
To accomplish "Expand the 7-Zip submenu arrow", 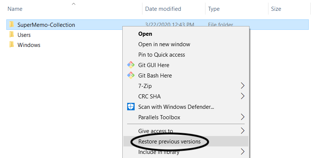I will tap(242, 86).
